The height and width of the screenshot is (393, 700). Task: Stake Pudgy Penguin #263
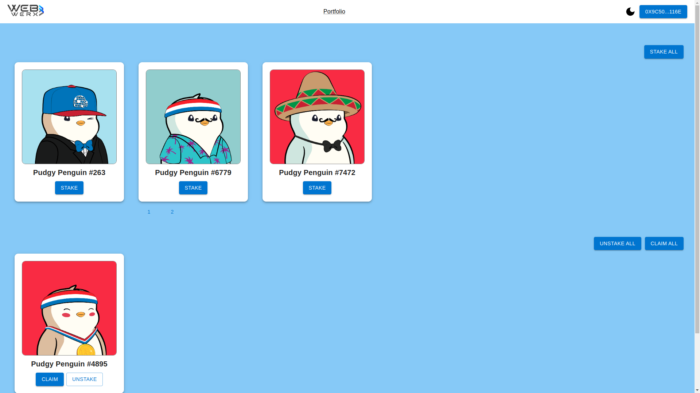tap(69, 188)
